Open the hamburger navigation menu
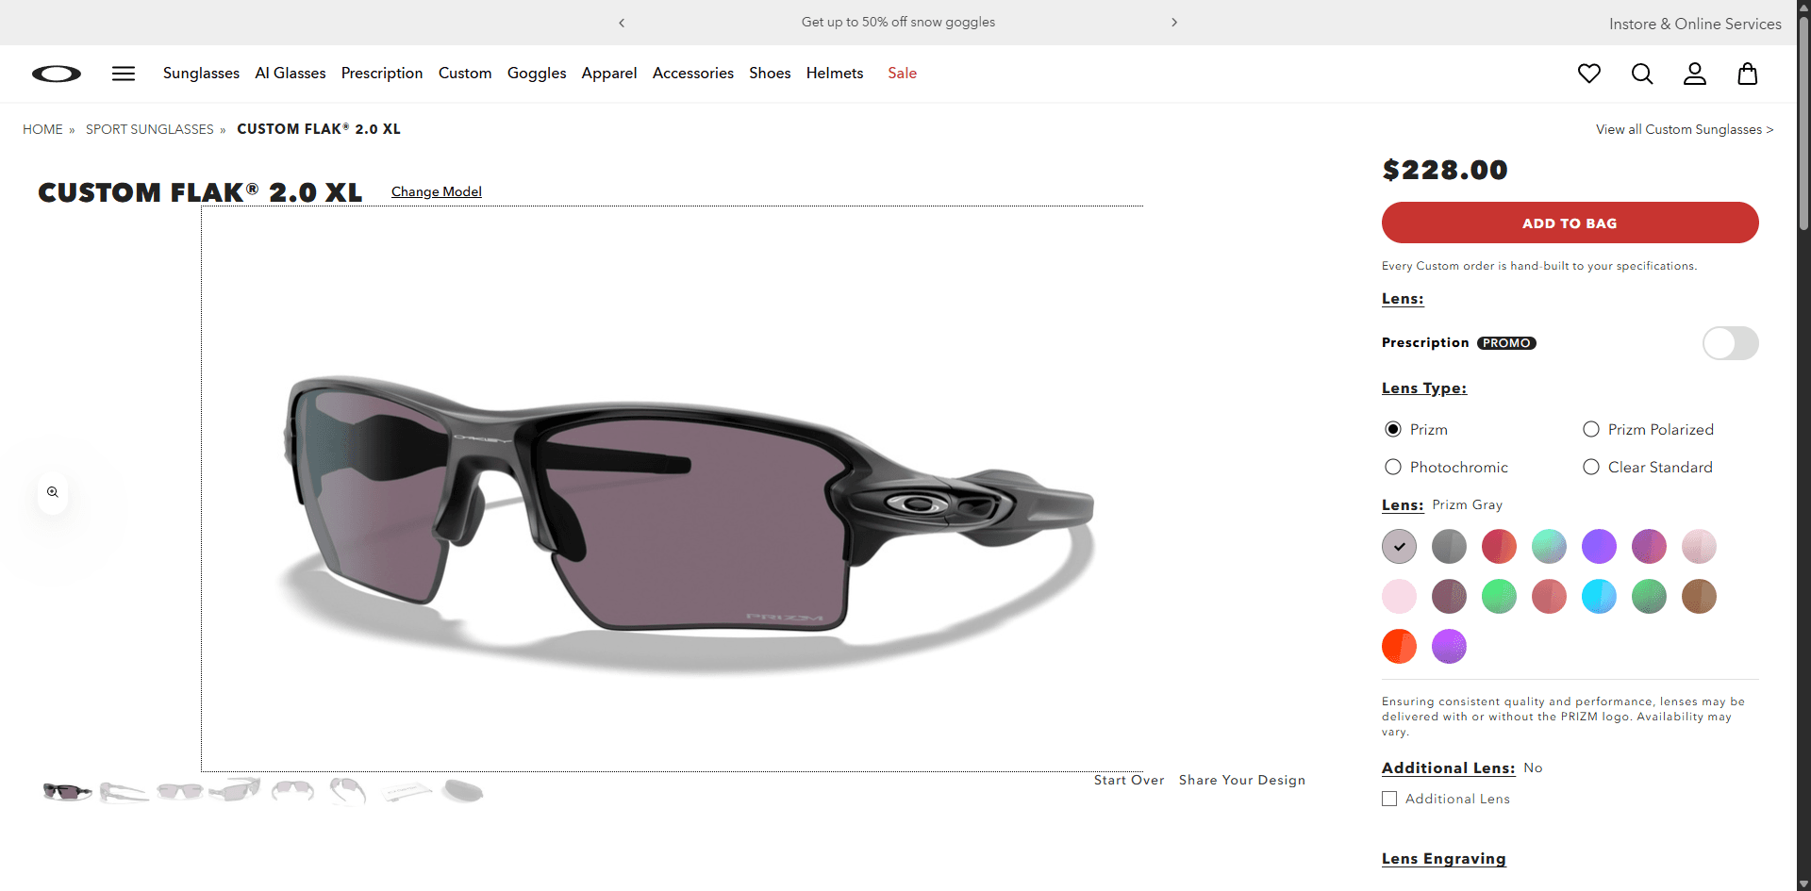The height and width of the screenshot is (891, 1811). [x=123, y=74]
